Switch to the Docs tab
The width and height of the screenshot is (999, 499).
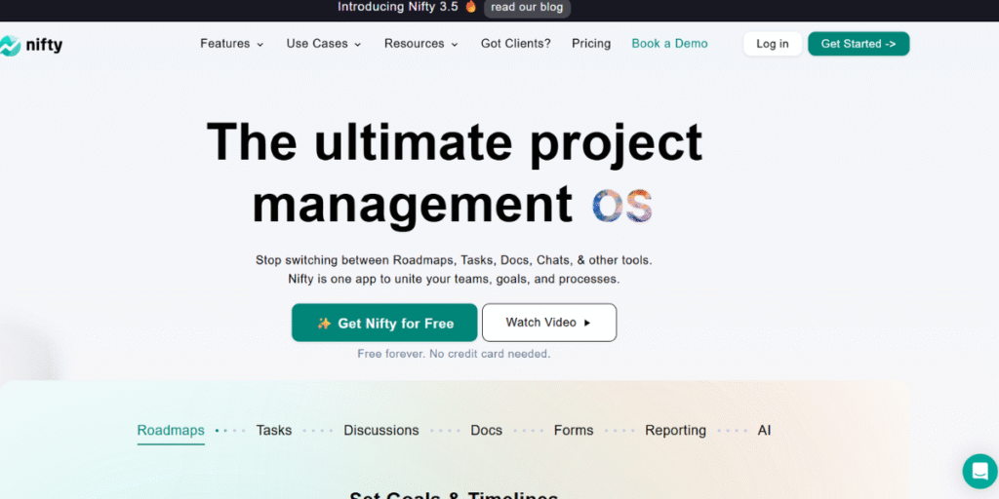tap(487, 431)
